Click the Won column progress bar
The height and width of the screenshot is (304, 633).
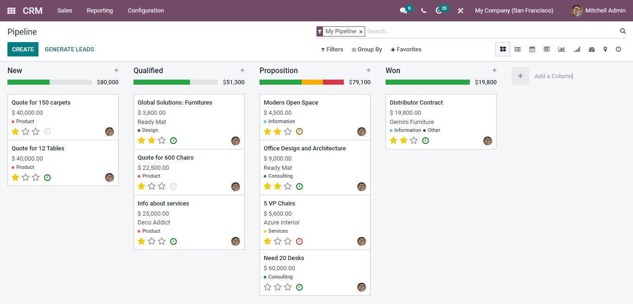pyautogui.click(x=428, y=82)
